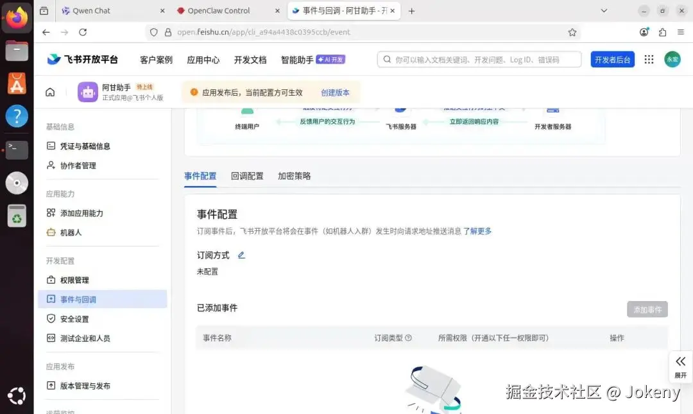The height and width of the screenshot is (414, 693).
Task: Click the 创建版本 link
Action: [335, 92]
